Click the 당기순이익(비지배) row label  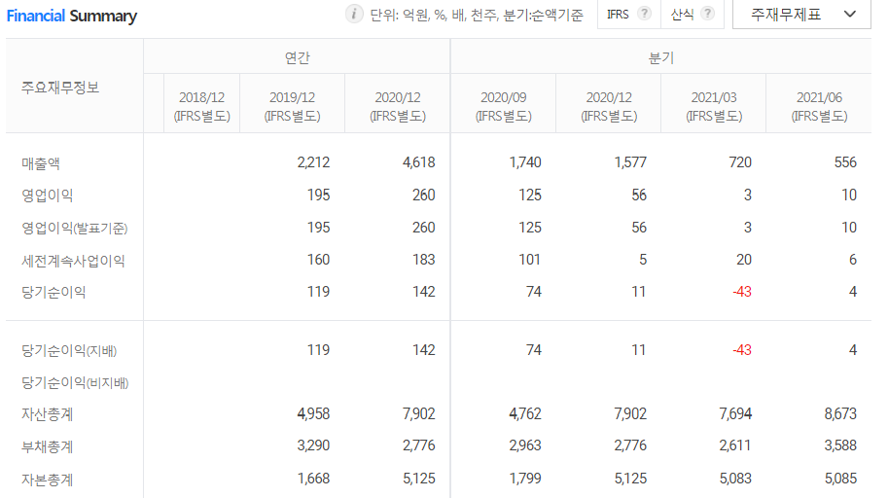[75, 382]
